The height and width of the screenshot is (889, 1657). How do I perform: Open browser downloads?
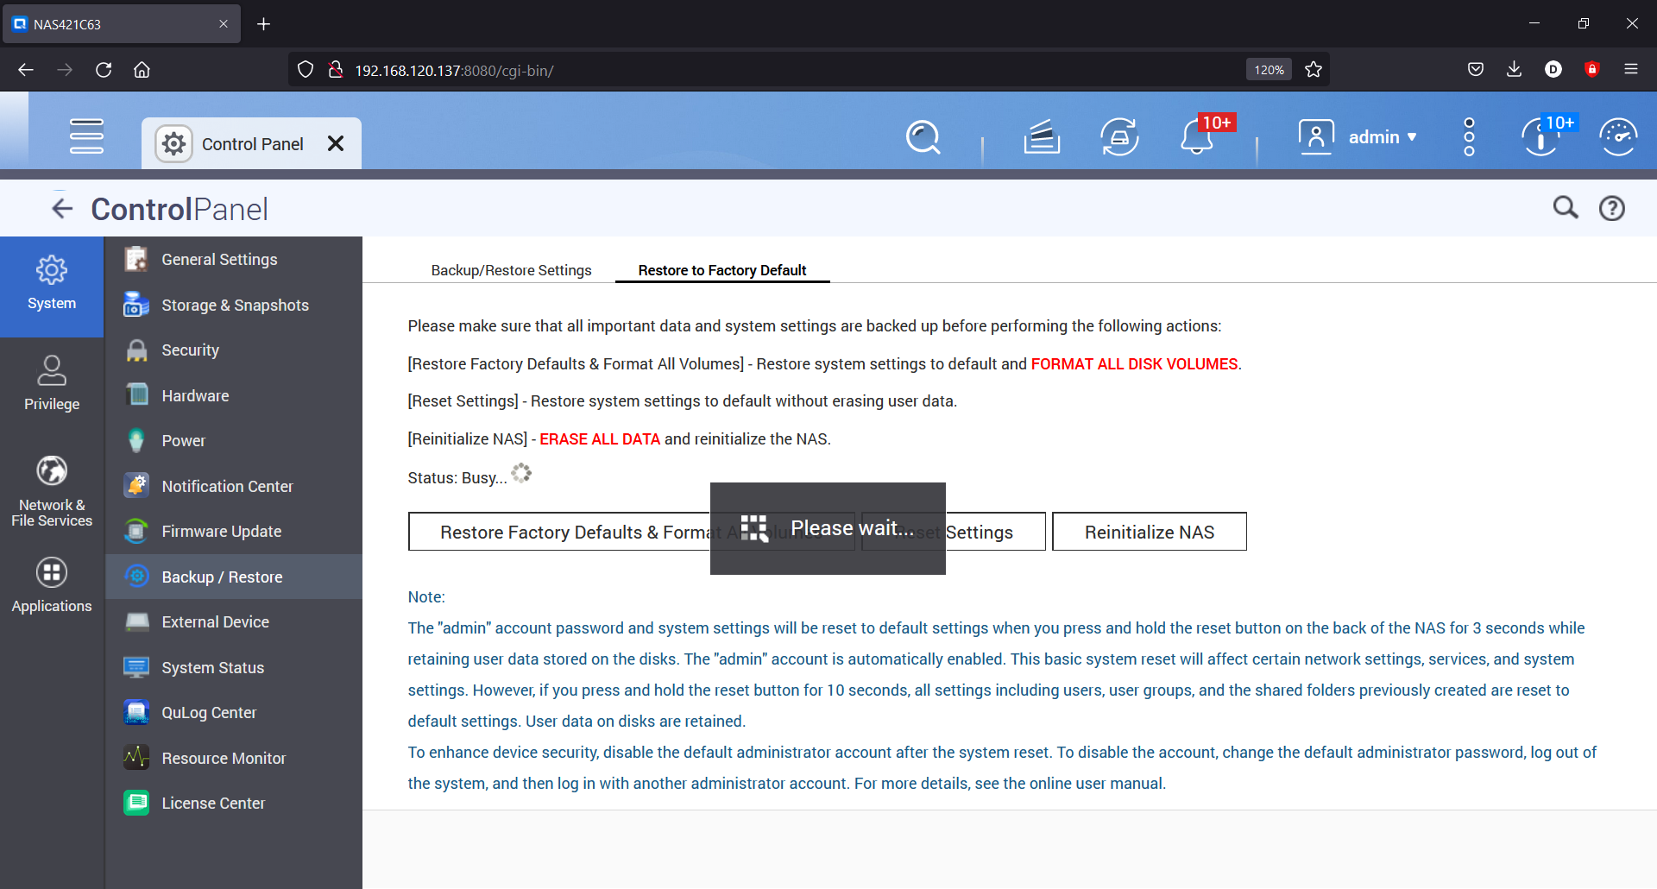tap(1514, 70)
